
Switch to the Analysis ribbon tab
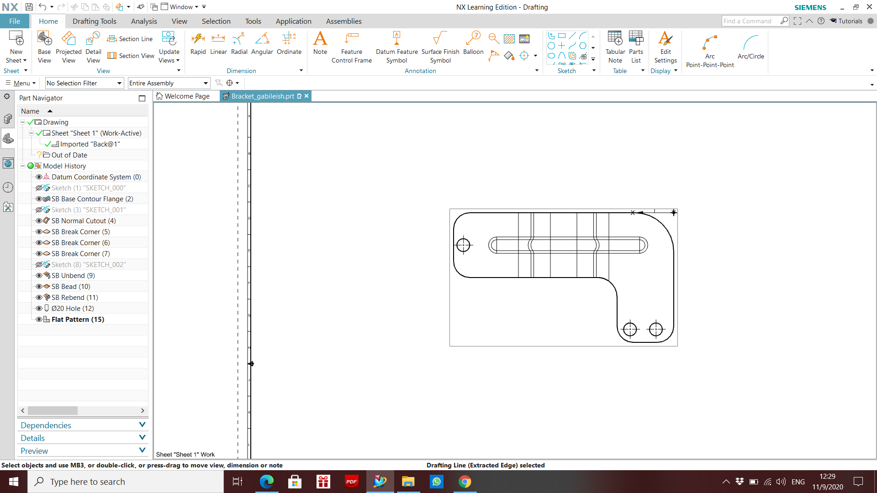click(144, 21)
